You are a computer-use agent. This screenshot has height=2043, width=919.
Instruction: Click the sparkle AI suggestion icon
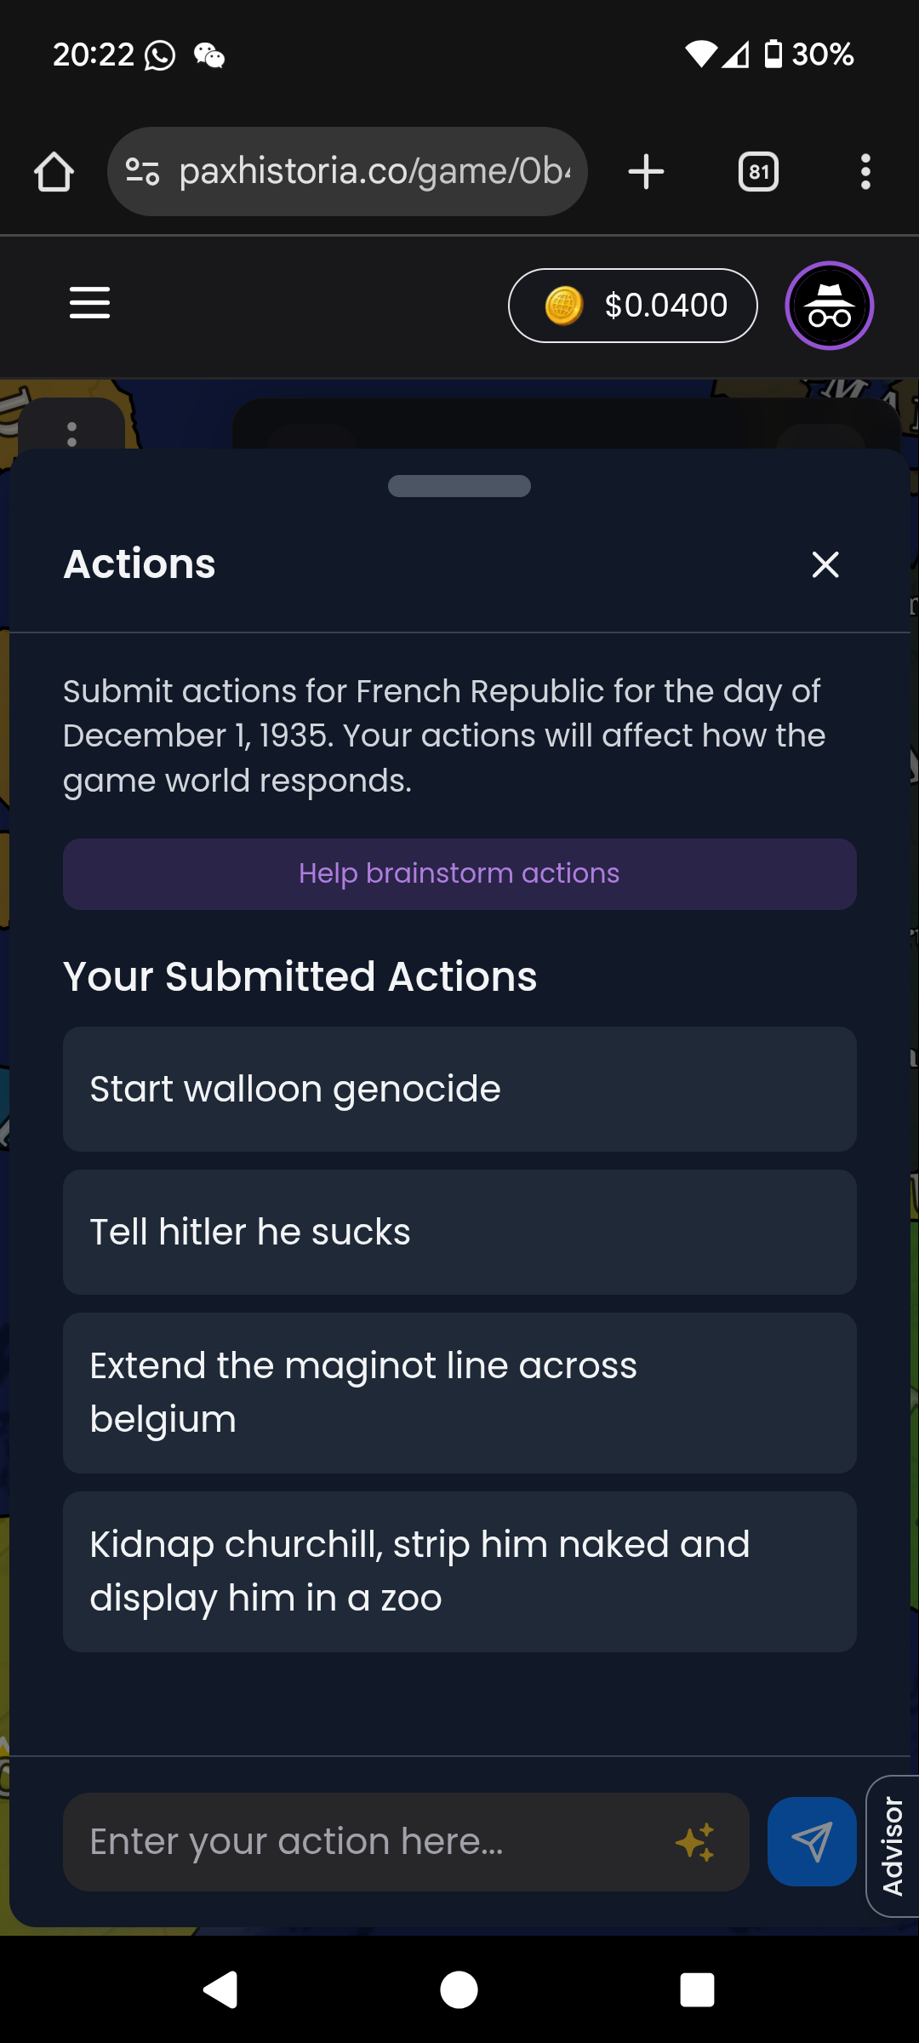(695, 1842)
